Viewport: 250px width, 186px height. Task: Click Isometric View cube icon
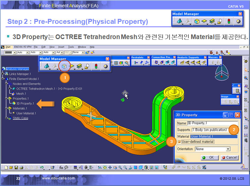140,167
